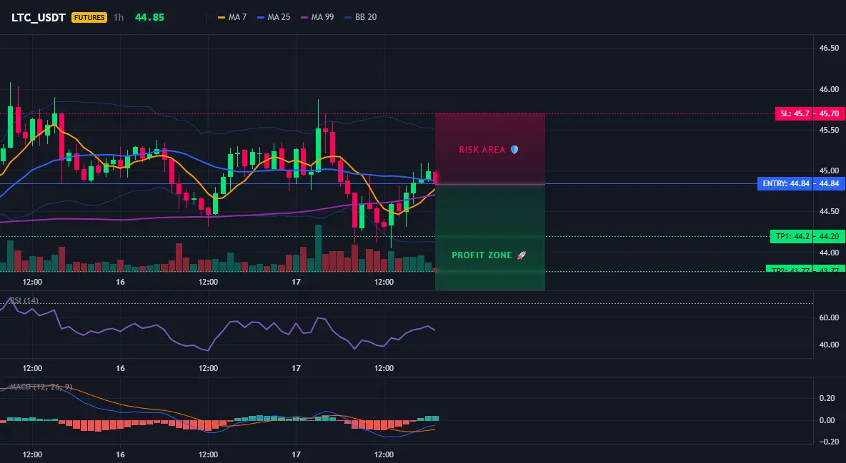
Task: Click the 17 date marker on main chart
Action: coord(296,282)
